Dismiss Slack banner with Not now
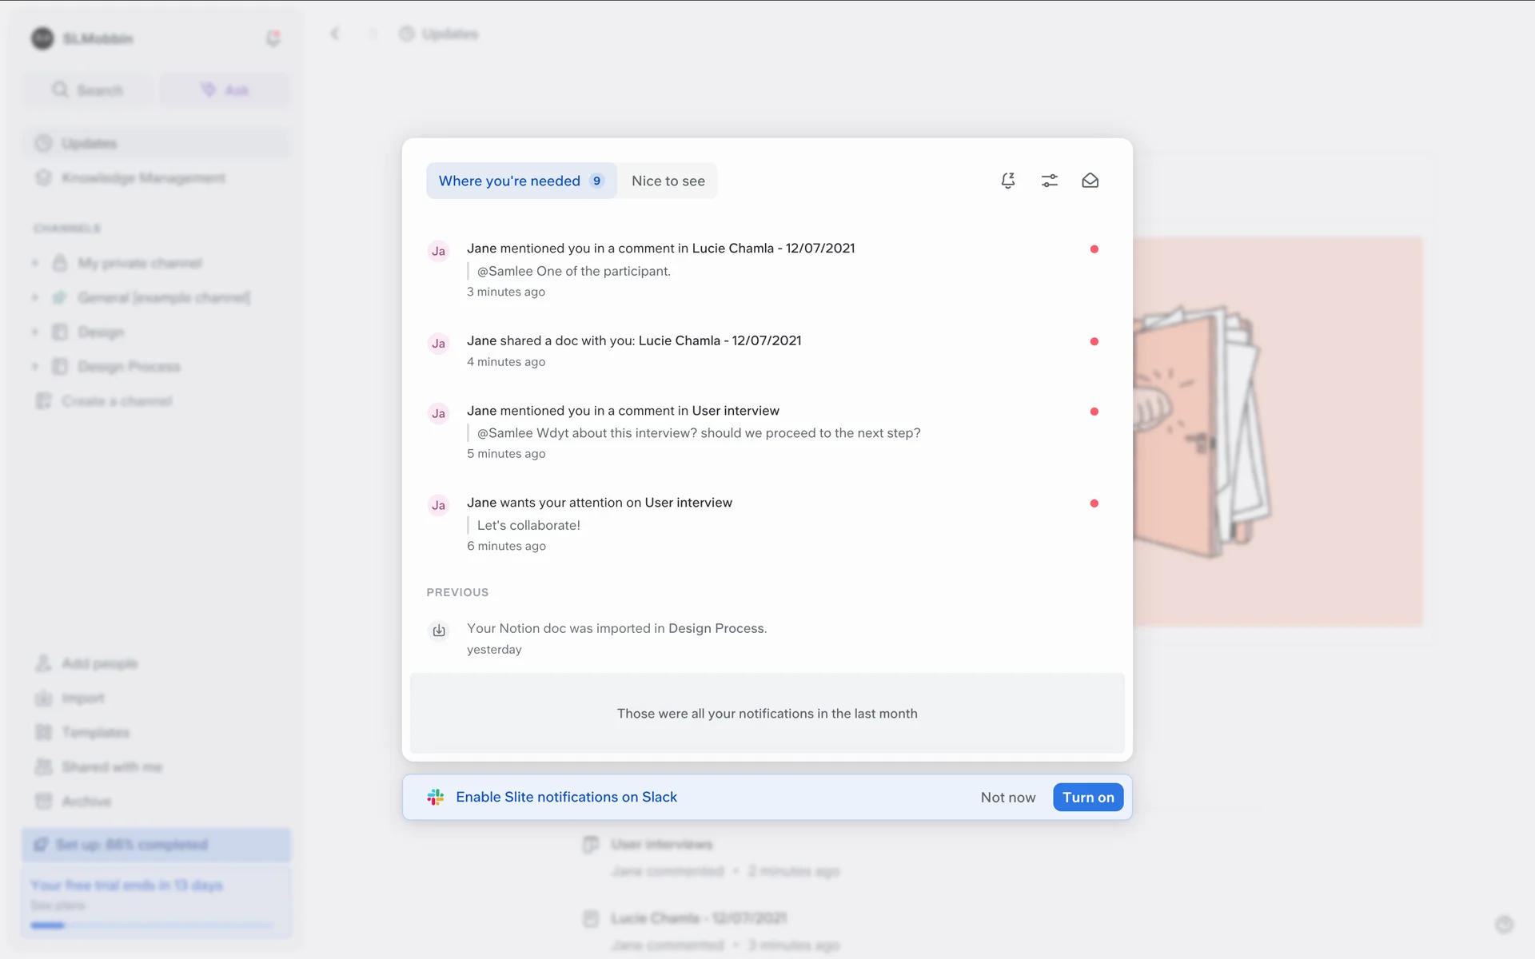 coord(1007,797)
